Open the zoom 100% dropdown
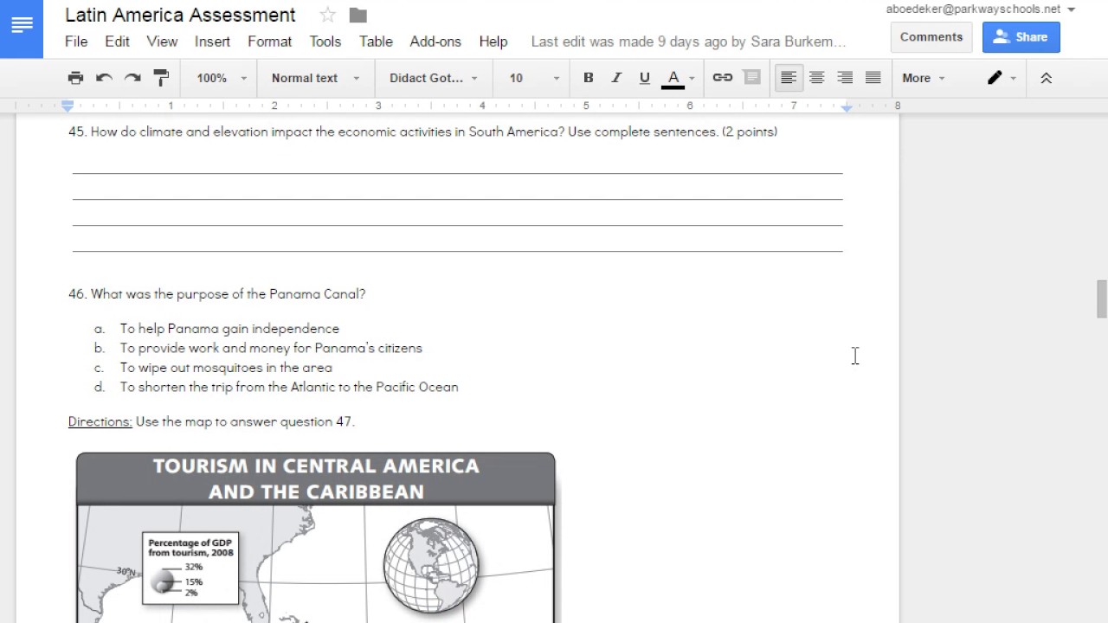The width and height of the screenshot is (1108, 623). pos(222,78)
